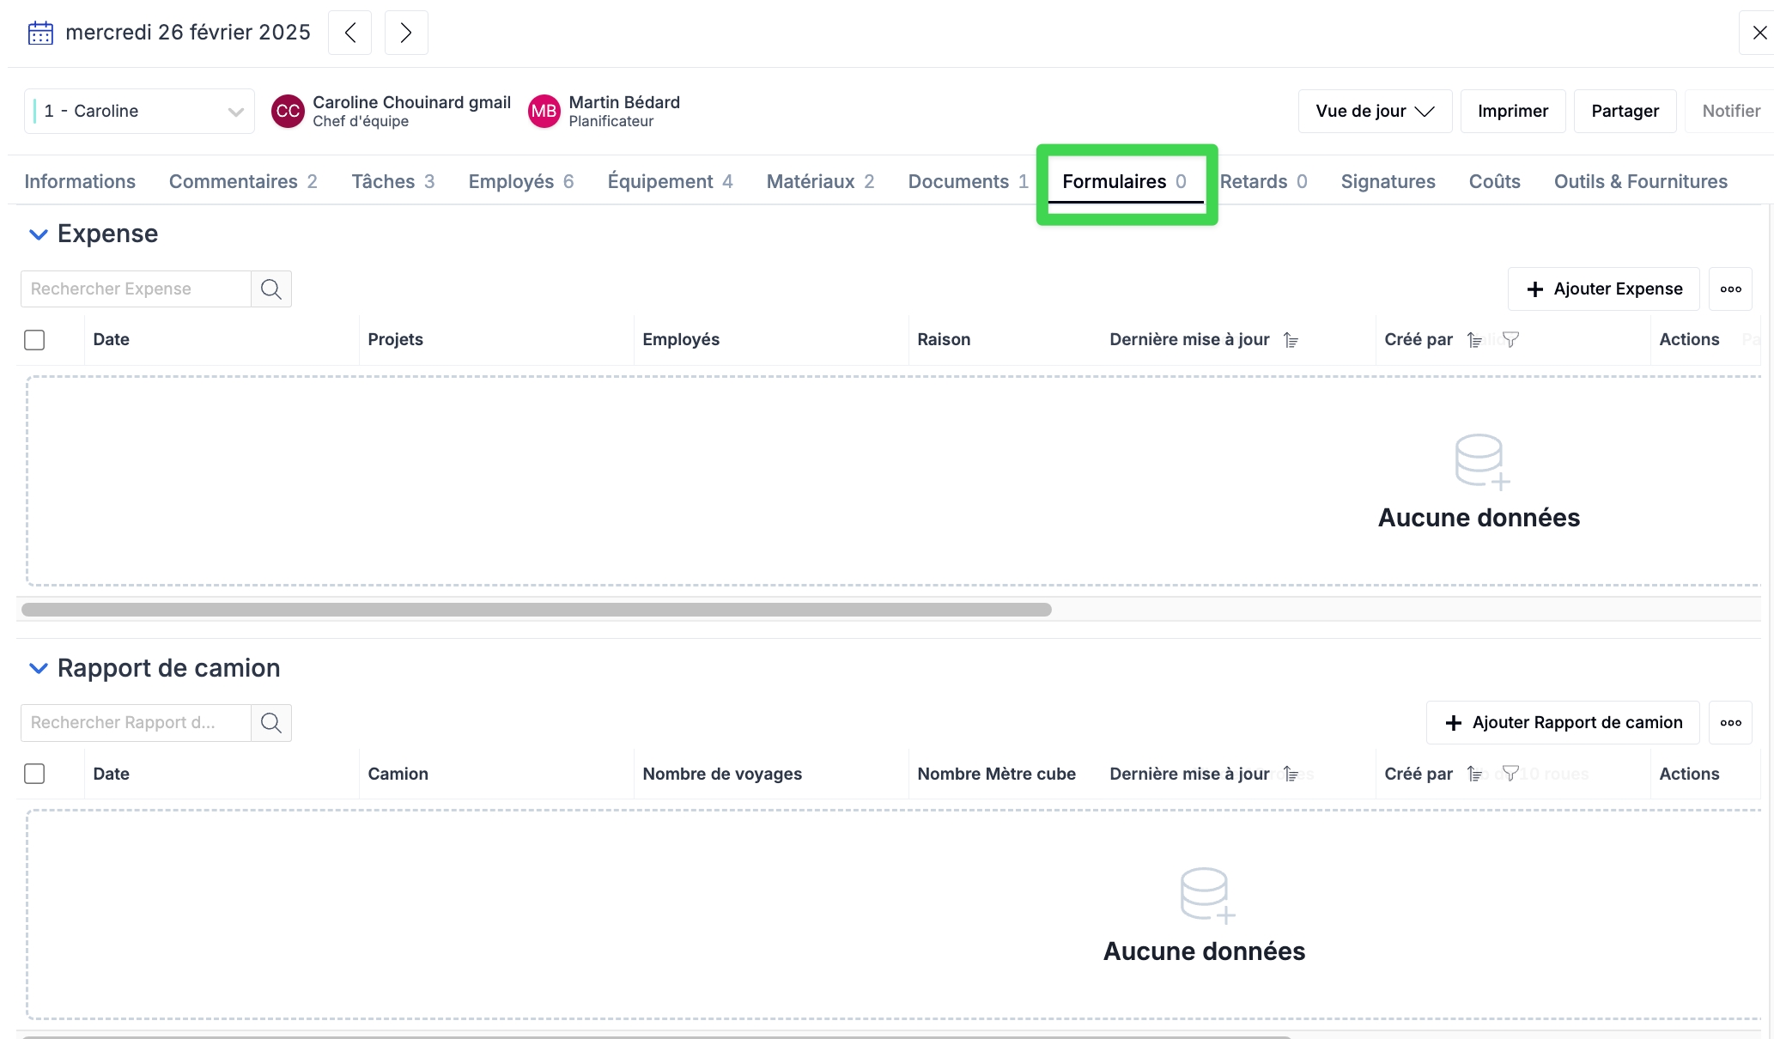The image size is (1774, 1039).
Task: Click the Expense search magnifier icon
Action: tap(271, 289)
